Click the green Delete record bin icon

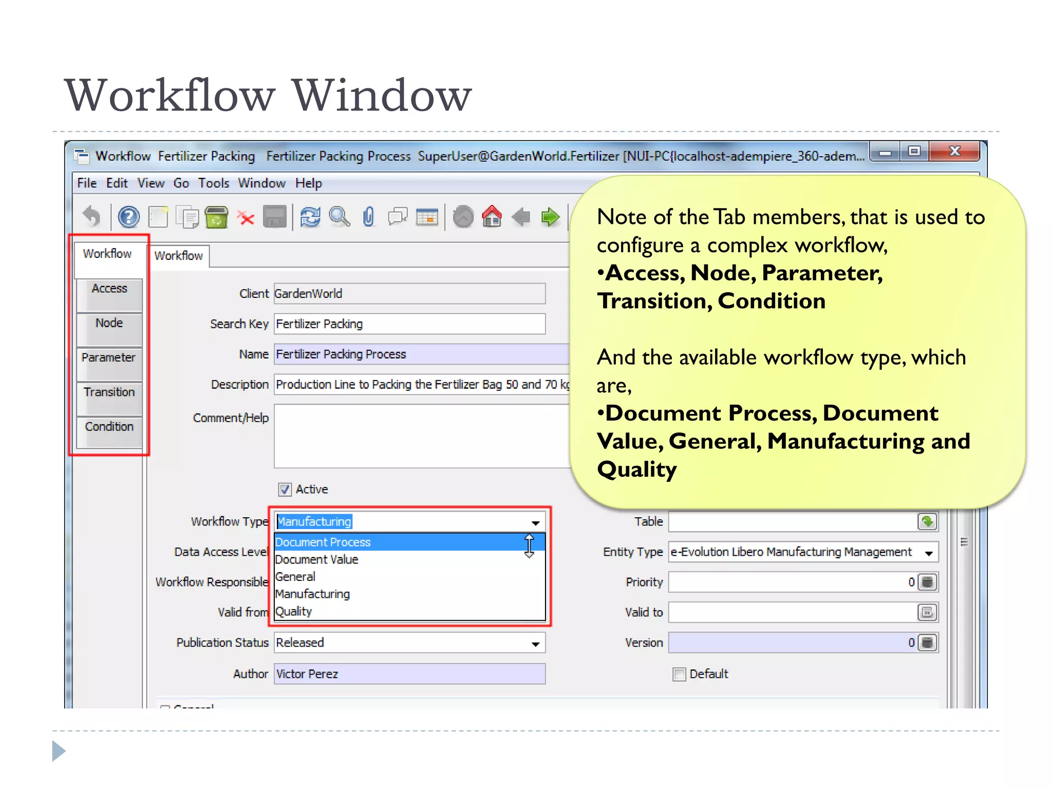click(x=216, y=217)
